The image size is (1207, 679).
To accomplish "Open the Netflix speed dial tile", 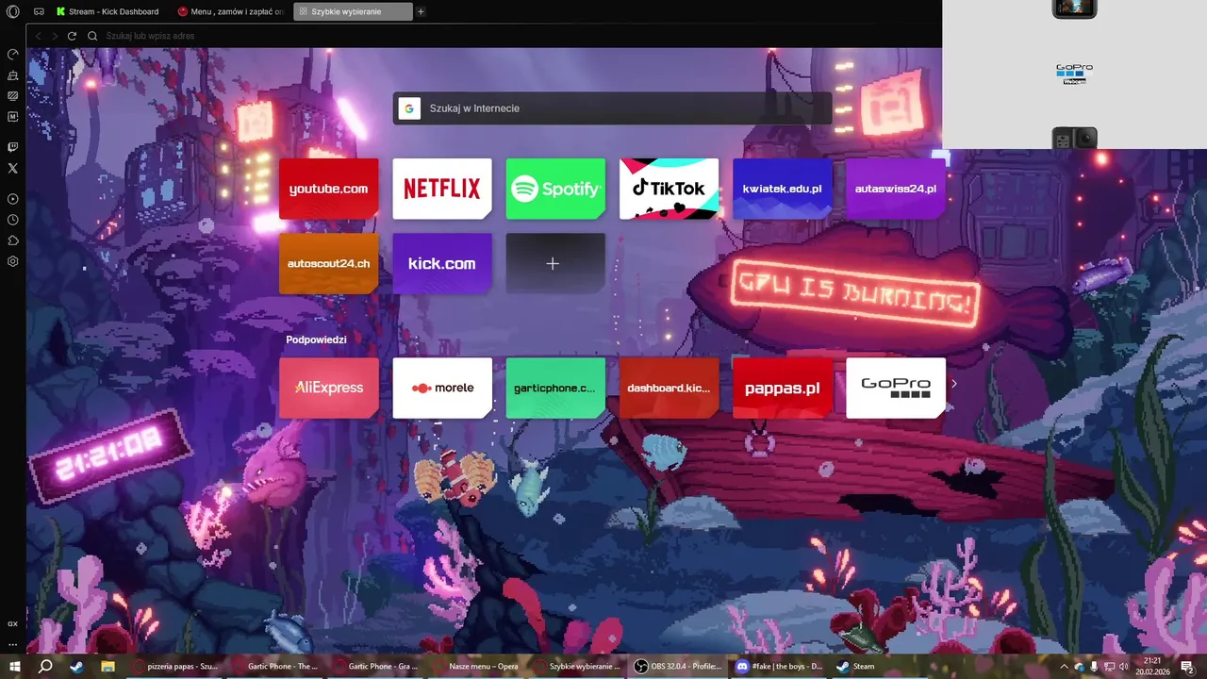I will pyautogui.click(x=442, y=189).
